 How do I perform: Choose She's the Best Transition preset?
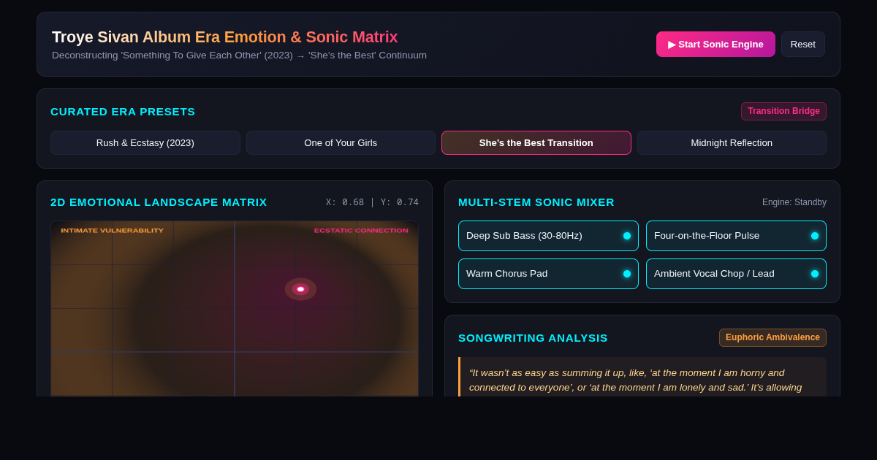pos(536,142)
